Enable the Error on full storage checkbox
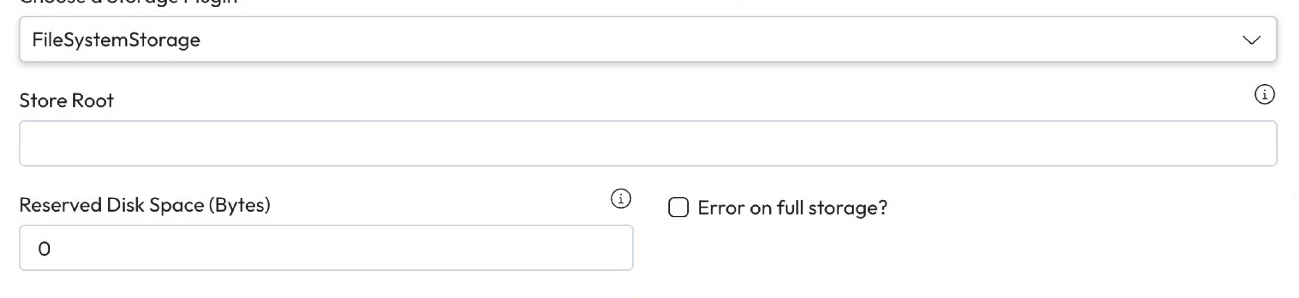This screenshot has width=1299, height=298. point(678,207)
